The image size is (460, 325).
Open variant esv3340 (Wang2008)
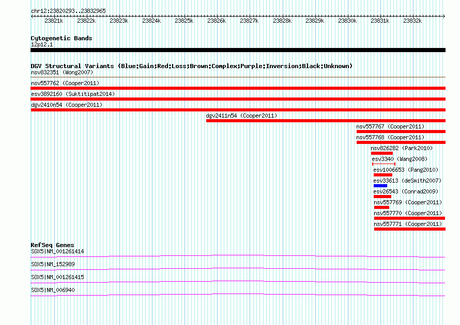[x=400, y=159]
